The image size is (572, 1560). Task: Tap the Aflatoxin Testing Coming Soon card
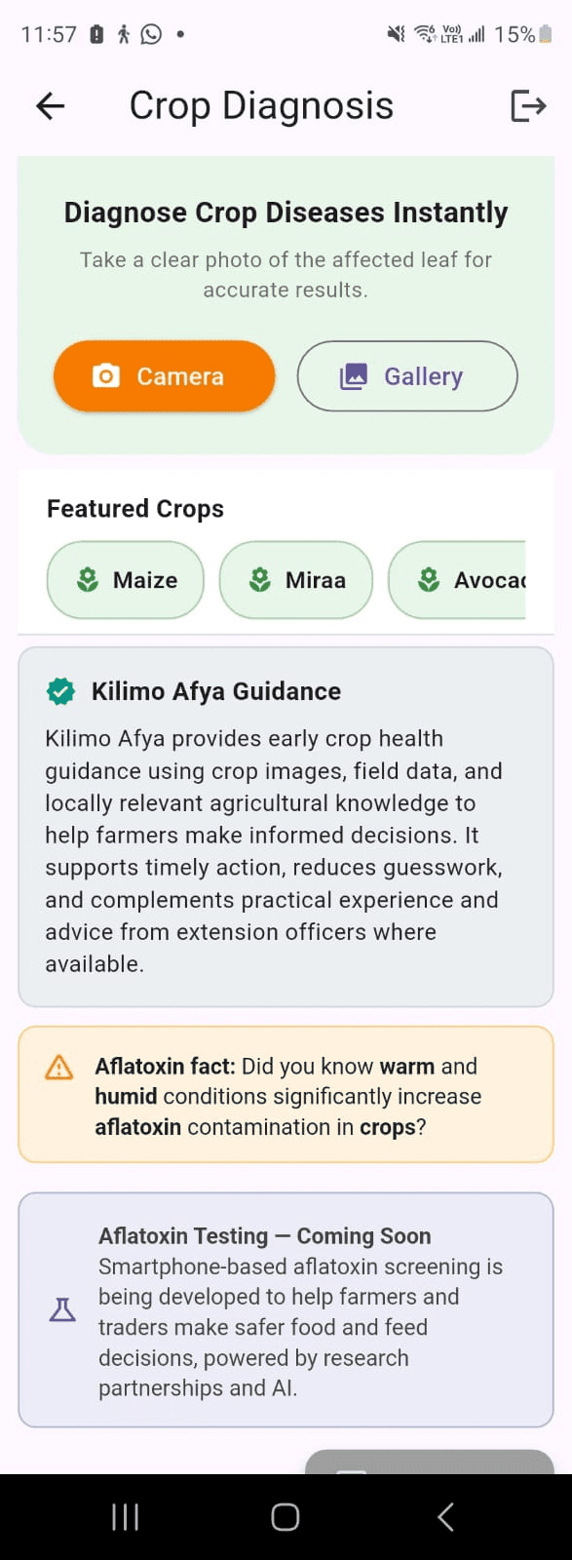[286, 1308]
